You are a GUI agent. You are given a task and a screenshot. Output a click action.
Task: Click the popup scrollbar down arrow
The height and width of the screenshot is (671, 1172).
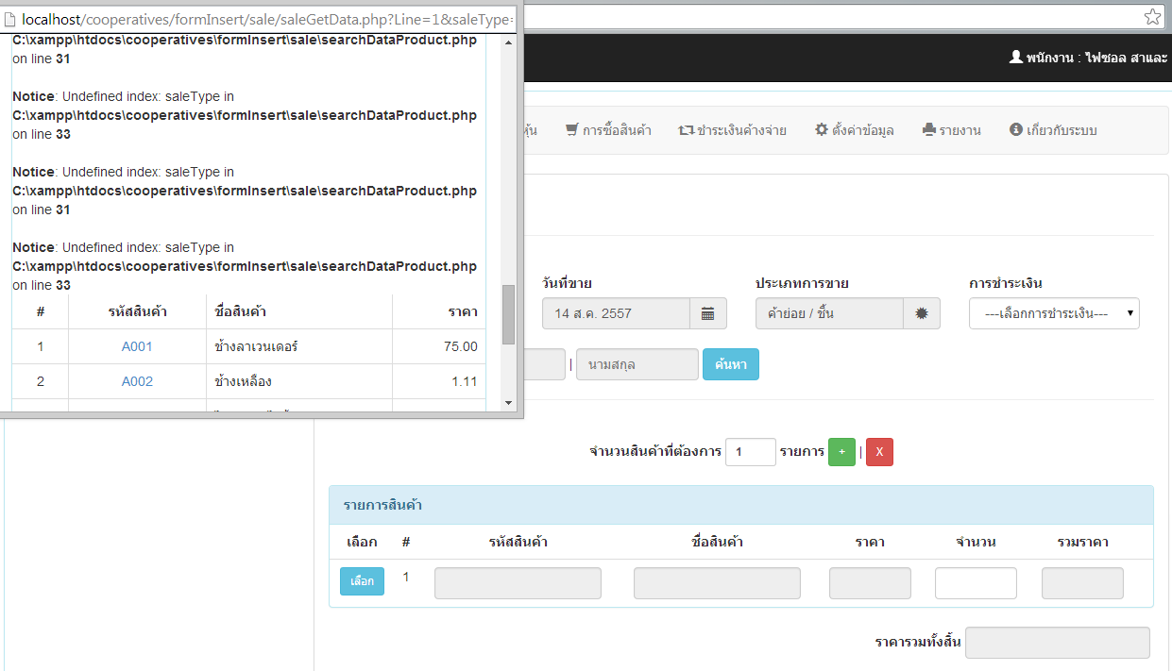point(508,403)
